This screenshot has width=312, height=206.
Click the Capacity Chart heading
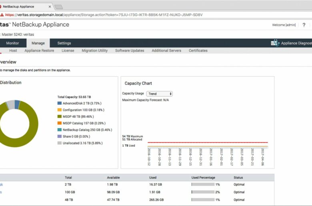pyautogui.click(x=138, y=83)
